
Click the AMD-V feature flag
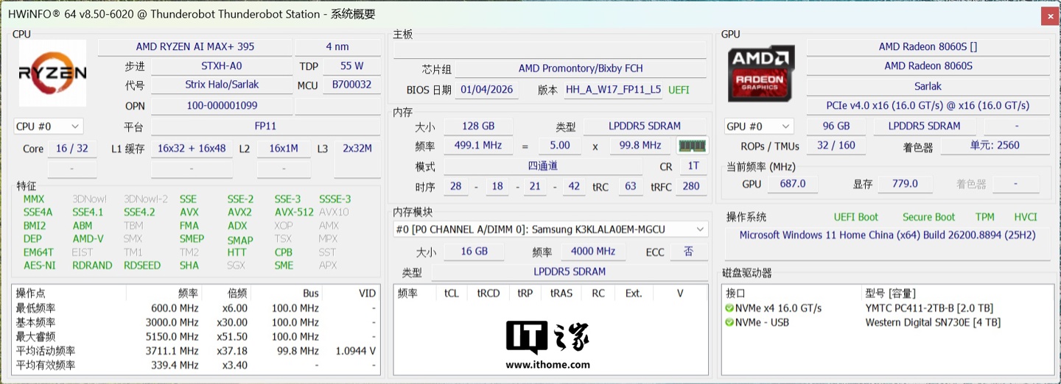pos(88,238)
